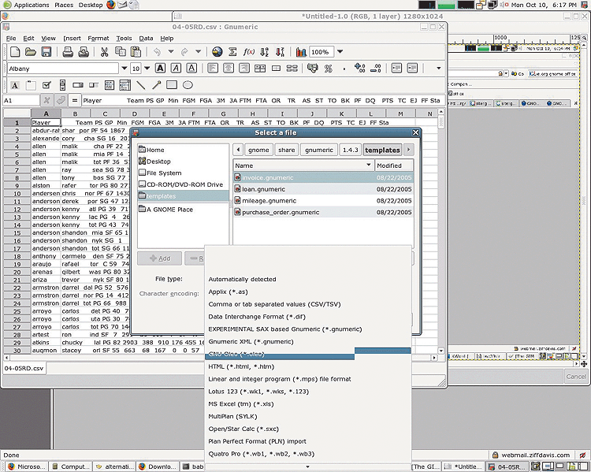Click the volume icon in the top panel

504,5
